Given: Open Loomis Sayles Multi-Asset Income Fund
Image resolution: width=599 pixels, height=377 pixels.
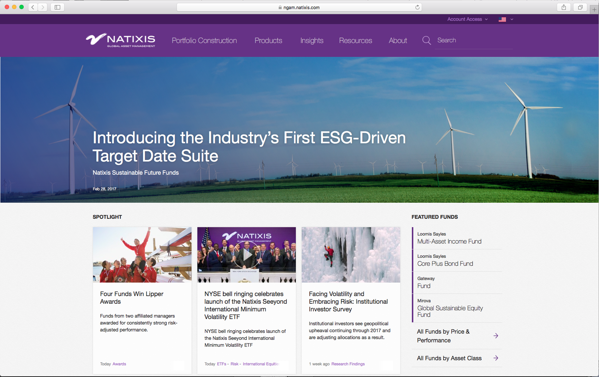Looking at the screenshot, I should coord(457,238).
